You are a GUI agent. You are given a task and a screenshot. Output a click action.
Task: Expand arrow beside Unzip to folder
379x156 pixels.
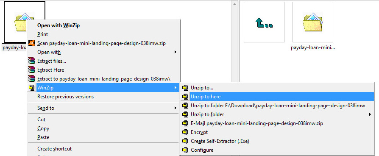[x=370, y=114]
